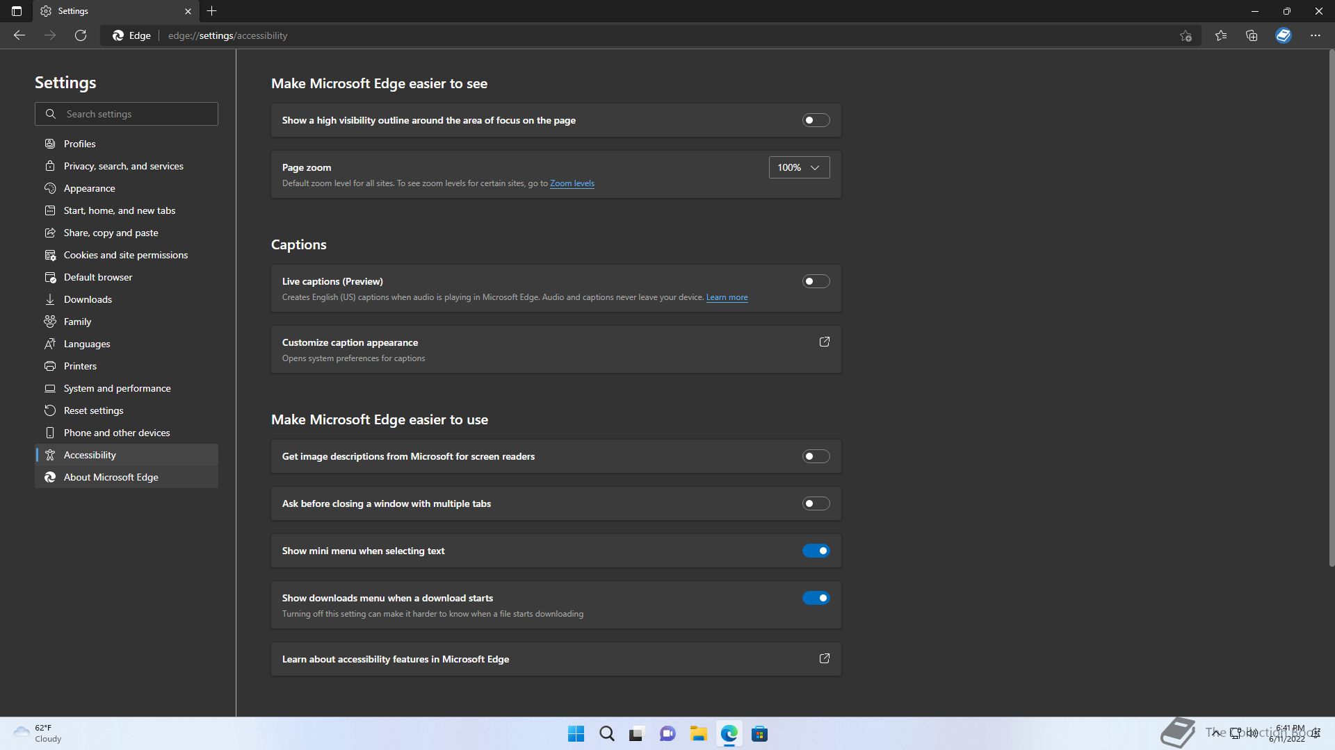Follow the Zoom levels link

click(x=572, y=183)
